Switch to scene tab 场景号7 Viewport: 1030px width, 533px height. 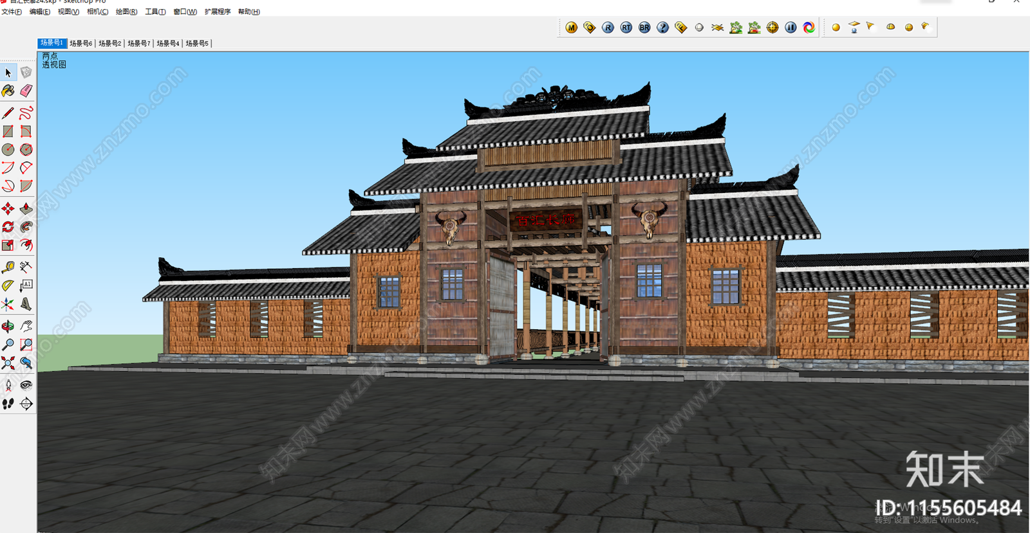coord(139,44)
